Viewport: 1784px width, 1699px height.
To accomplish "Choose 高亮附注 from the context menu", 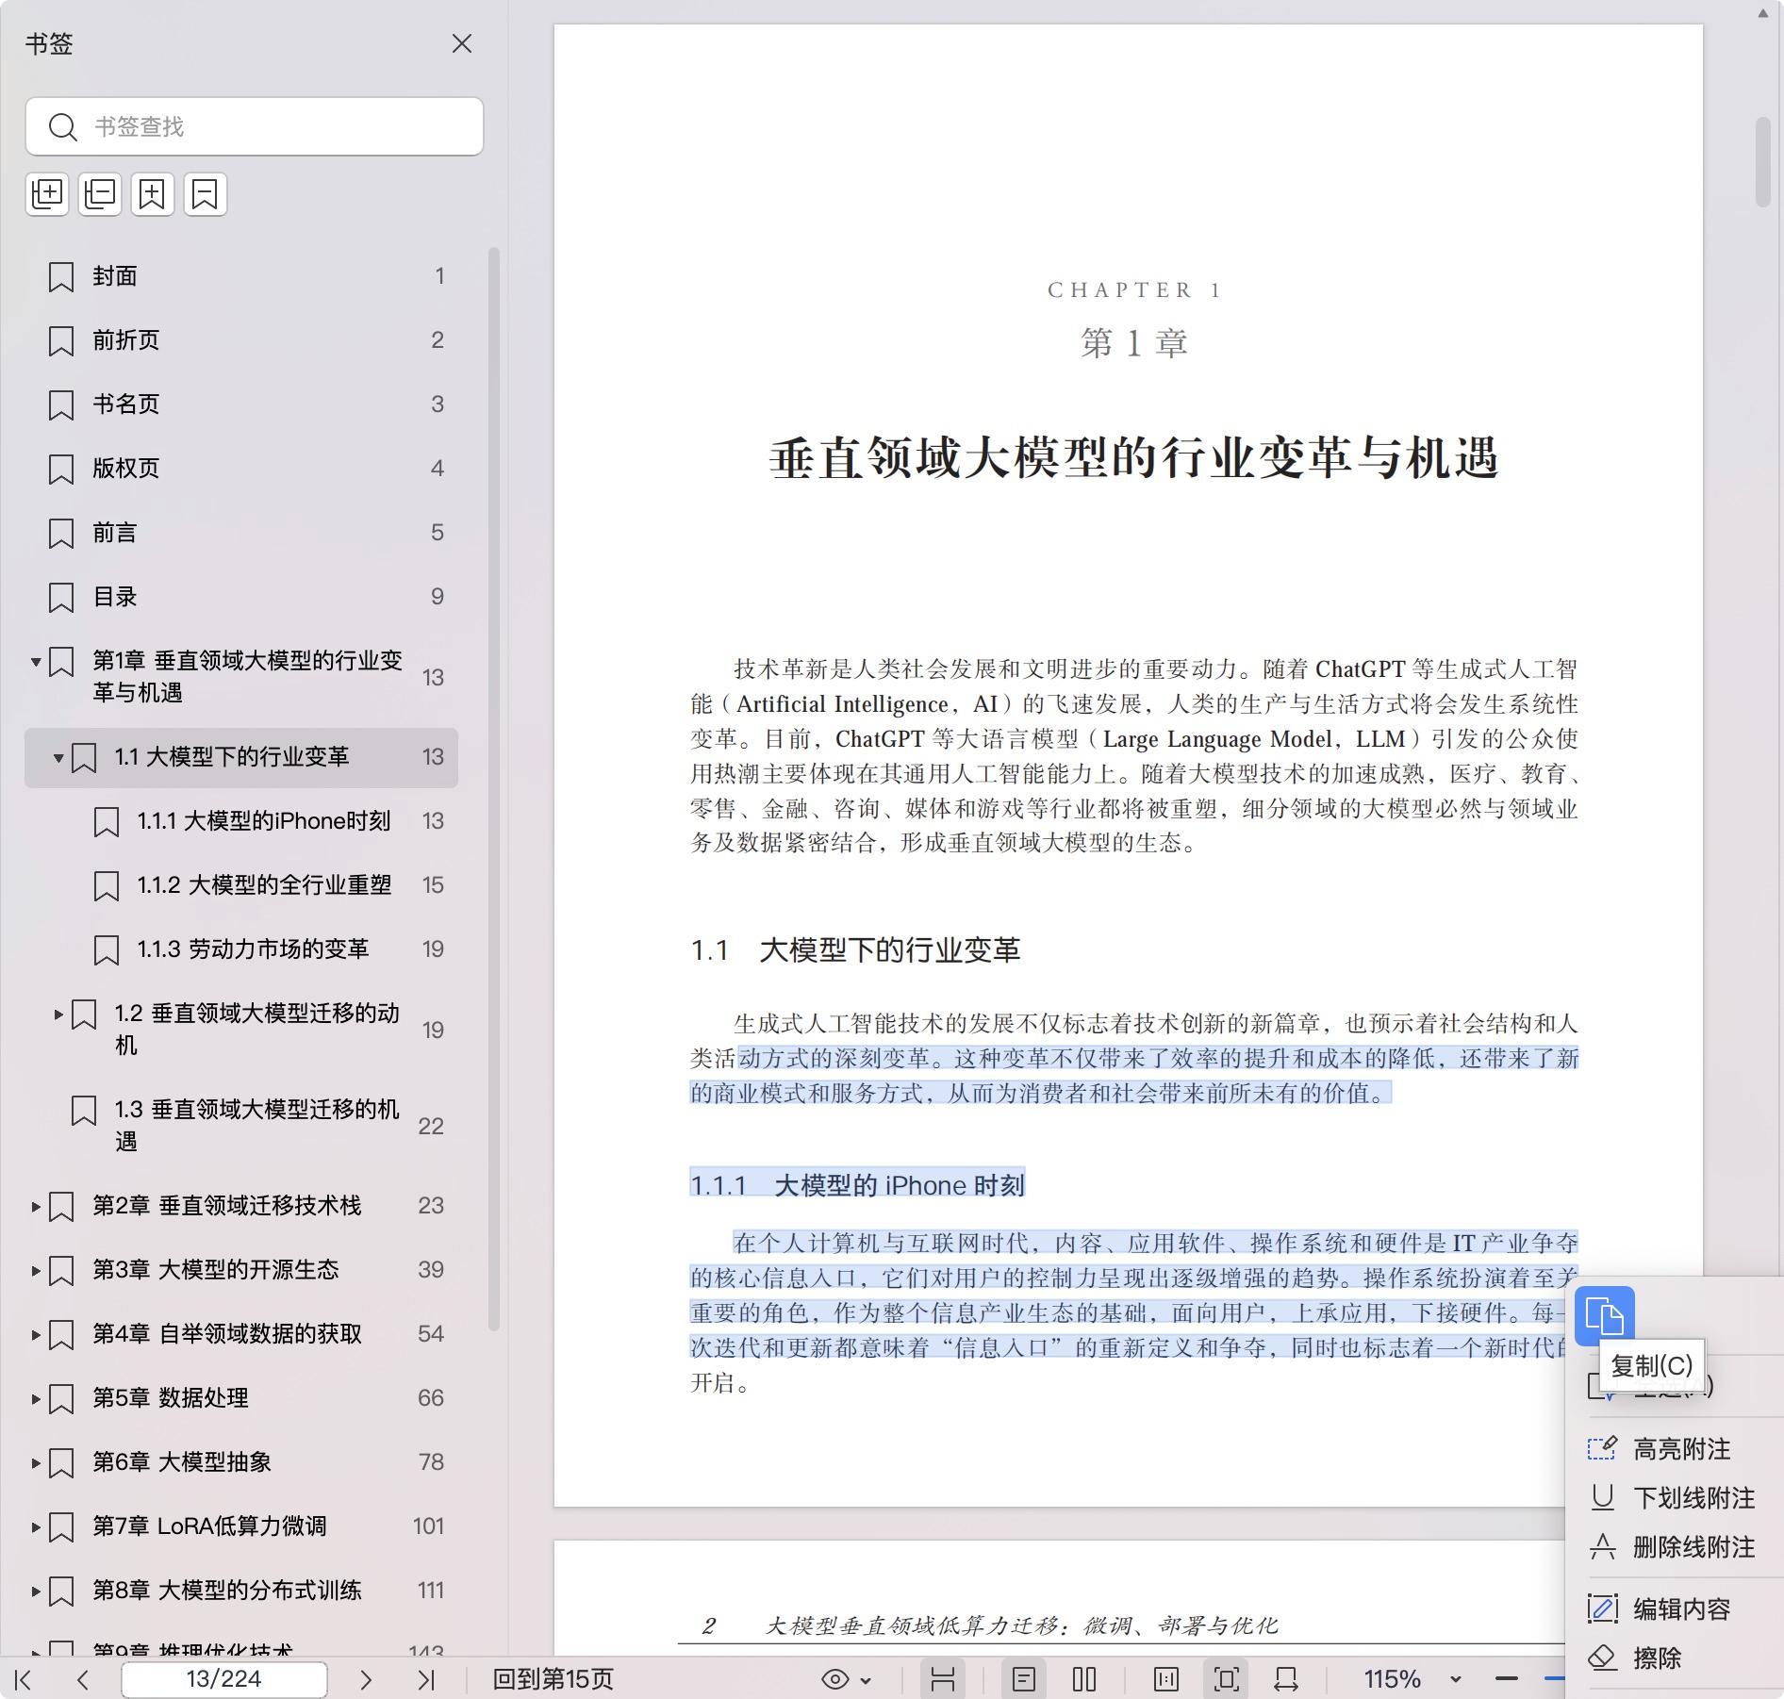I will [x=1680, y=1449].
